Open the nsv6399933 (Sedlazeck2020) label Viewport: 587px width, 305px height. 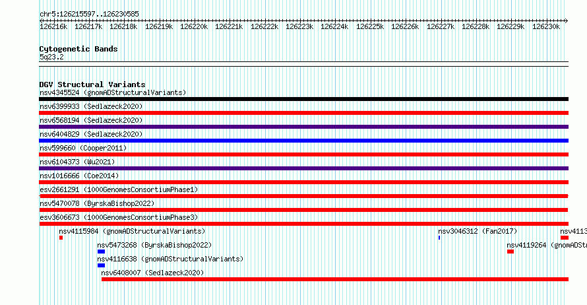[91, 106]
